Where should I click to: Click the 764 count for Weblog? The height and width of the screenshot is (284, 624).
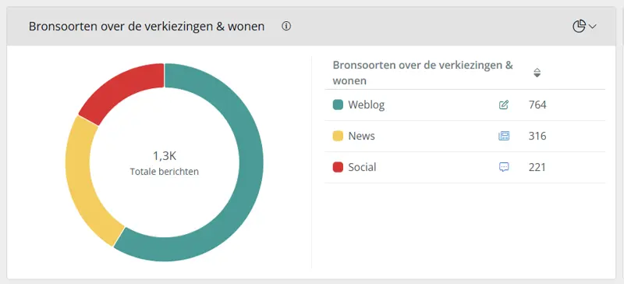pyautogui.click(x=537, y=105)
